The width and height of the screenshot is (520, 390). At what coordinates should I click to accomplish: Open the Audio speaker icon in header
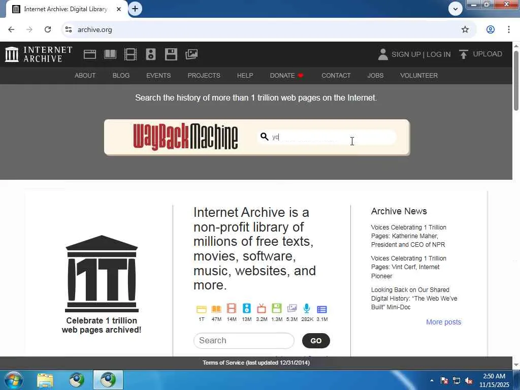[150, 54]
